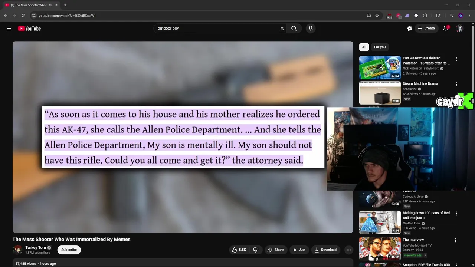Click Turkey Tom channel avatar
Screen dimensions: 475x267
[17, 250]
